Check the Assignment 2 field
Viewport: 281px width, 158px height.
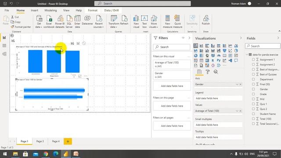tap(253, 65)
